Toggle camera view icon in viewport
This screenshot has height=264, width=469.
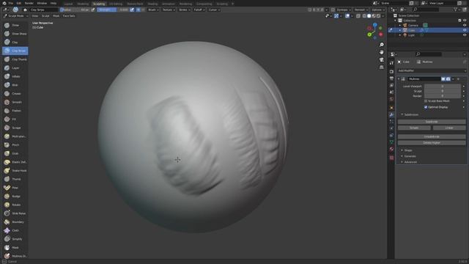click(381, 59)
